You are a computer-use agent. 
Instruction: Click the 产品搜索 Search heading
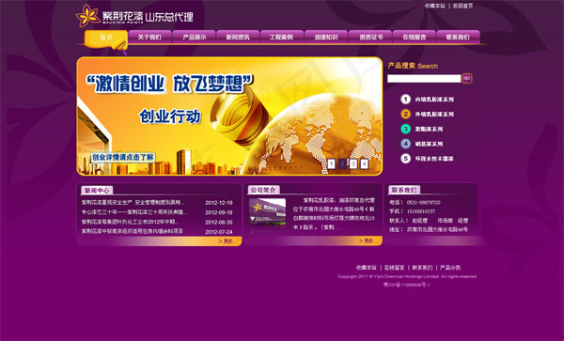click(413, 66)
